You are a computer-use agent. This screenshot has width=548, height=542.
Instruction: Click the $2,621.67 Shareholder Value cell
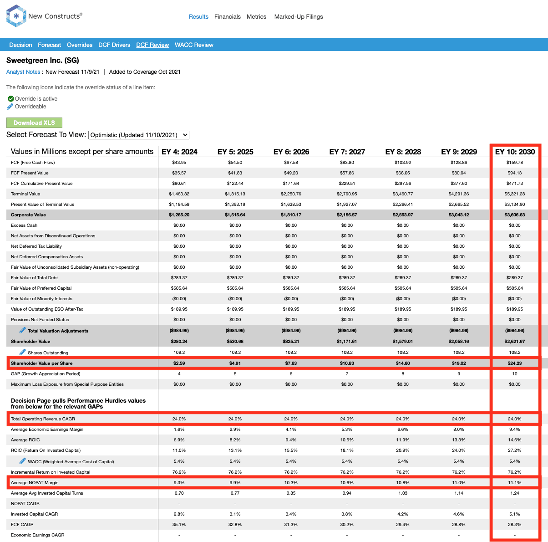click(515, 342)
